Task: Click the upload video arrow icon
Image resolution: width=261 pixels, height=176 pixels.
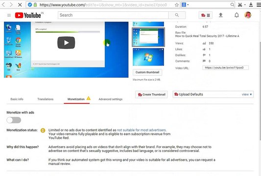Action: click(x=220, y=15)
